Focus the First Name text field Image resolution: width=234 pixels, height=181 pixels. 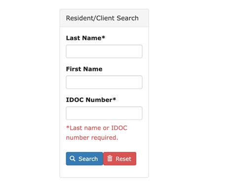point(104,82)
